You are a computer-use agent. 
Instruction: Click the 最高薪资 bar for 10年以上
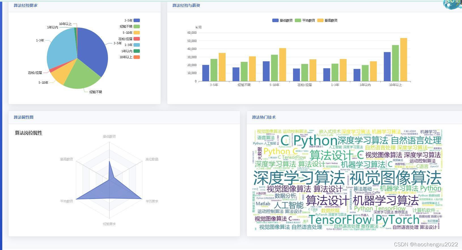(404, 60)
